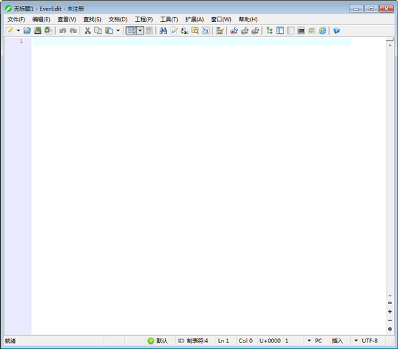The height and width of the screenshot is (349, 398).
Task: Open the 查找(S) menu
Action: (x=92, y=19)
